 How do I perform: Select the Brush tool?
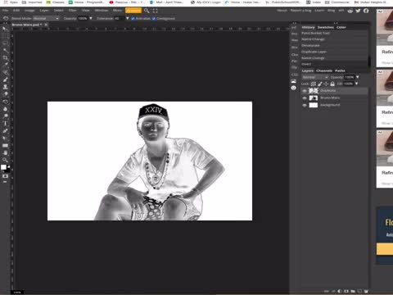click(5, 79)
